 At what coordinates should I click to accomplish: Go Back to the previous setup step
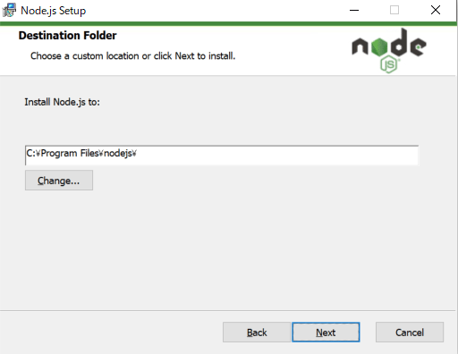pos(257,333)
